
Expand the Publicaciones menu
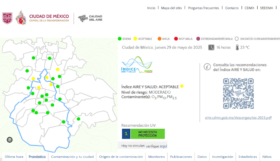181,157
